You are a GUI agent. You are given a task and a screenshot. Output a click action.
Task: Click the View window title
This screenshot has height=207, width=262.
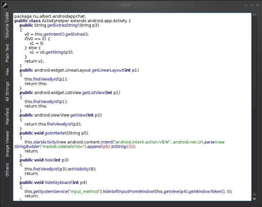tap(125, 5)
